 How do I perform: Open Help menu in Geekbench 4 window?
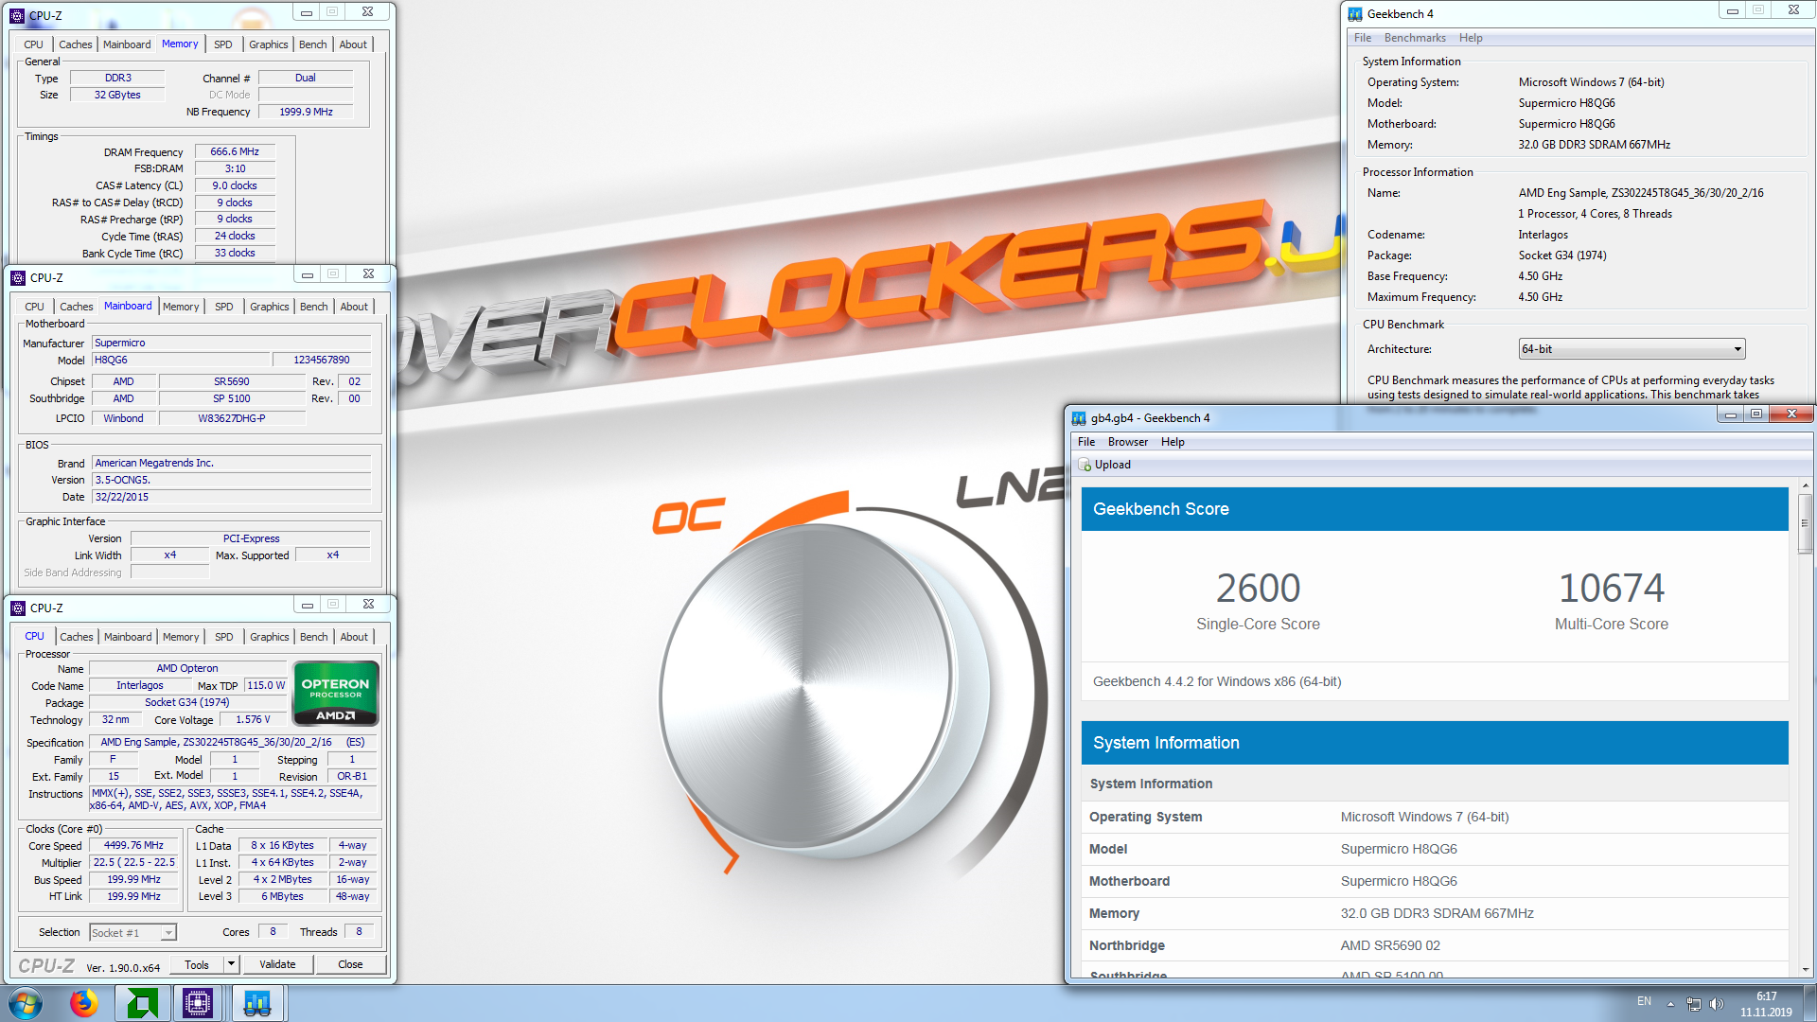coord(1471,38)
